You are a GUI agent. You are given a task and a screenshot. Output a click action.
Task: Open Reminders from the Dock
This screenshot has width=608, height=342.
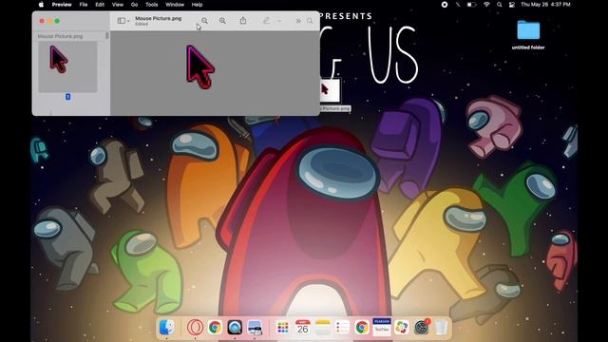coord(342,327)
